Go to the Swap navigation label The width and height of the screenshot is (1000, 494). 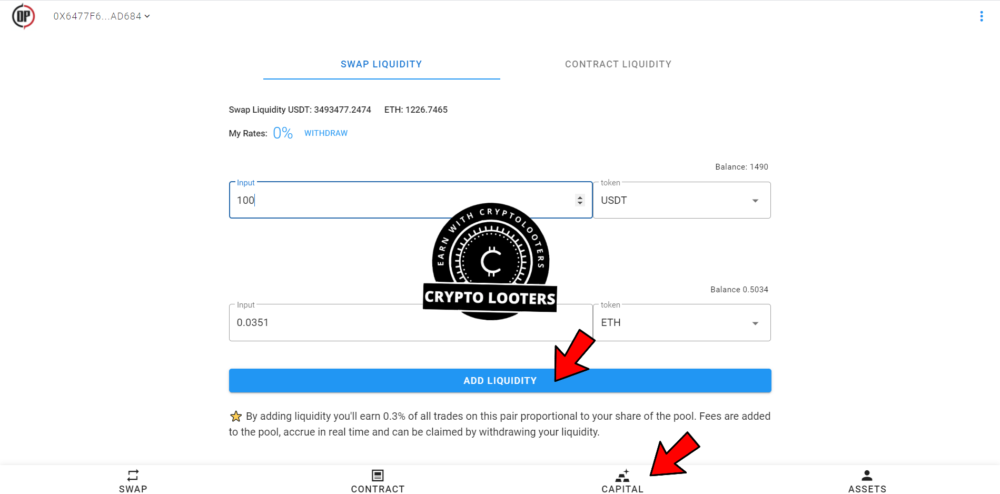coord(133,489)
